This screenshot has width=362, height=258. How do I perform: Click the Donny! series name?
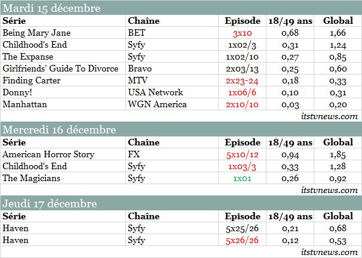pyautogui.click(x=17, y=92)
